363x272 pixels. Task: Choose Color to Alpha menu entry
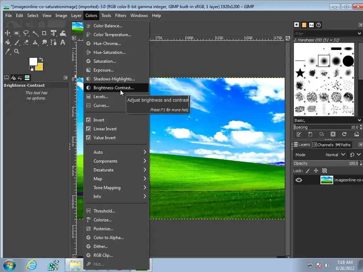tap(116, 238)
